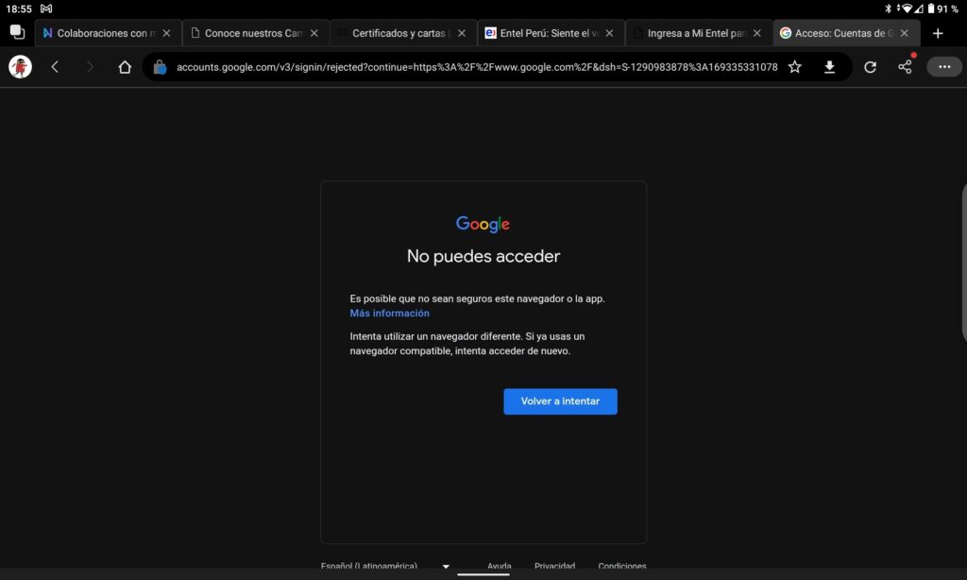
Task: Switch to the Certificados y cartas tab
Action: pos(398,31)
